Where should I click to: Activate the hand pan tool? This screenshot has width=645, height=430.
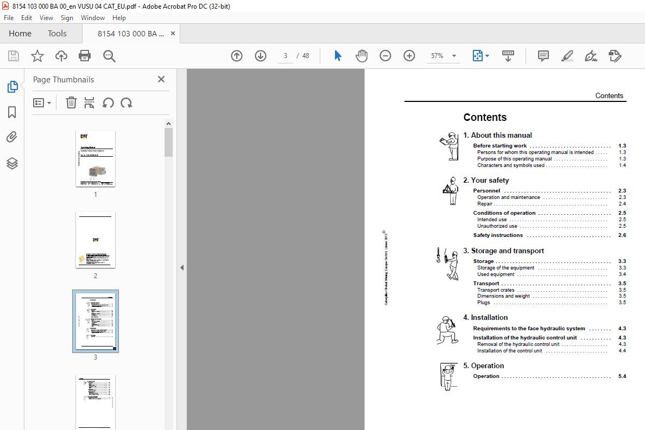pos(362,56)
